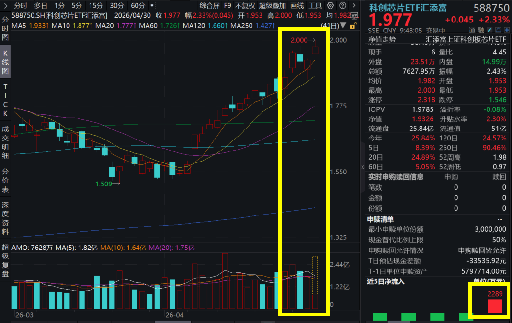
Task: Open the 申赎清单 ellipsis menu
Action: click(500, 219)
